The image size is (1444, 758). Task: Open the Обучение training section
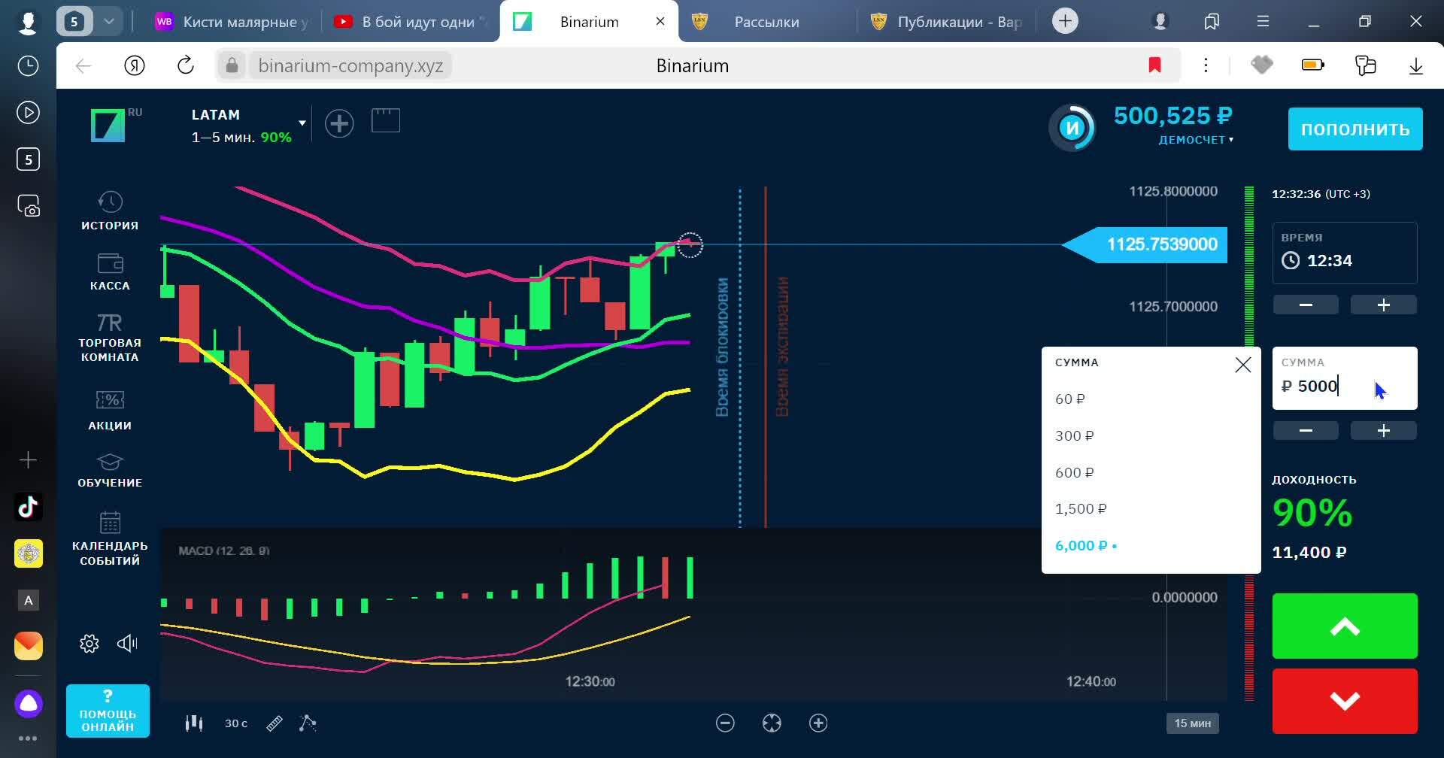tap(110, 470)
